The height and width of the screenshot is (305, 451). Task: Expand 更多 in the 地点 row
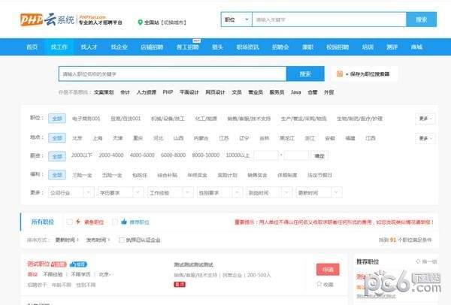[x=425, y=138]
